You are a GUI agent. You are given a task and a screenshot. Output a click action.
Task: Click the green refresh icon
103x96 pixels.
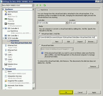click(x=44, y=5)
